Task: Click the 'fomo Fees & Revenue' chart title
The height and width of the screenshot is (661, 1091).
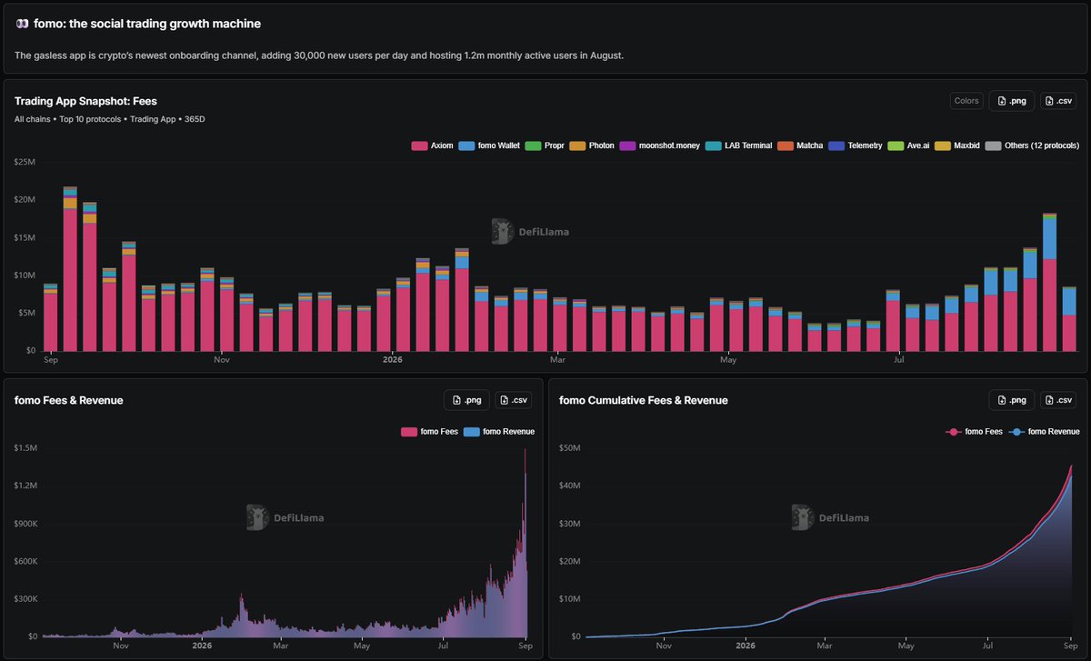Action: tap(69, 400)
